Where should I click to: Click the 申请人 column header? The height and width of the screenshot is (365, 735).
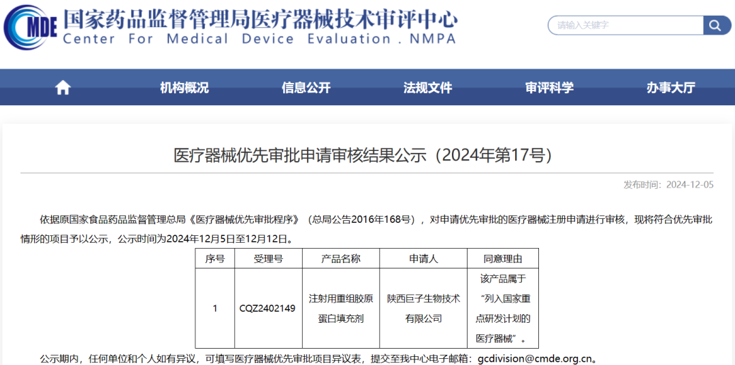[423, 258]
